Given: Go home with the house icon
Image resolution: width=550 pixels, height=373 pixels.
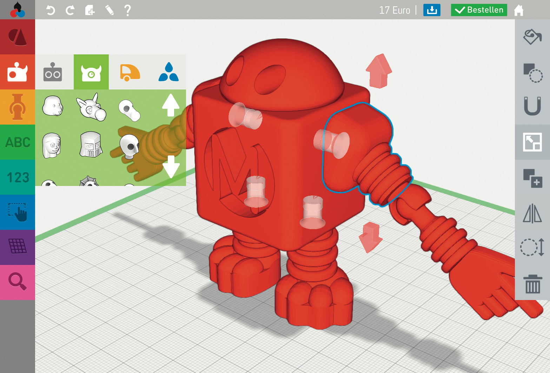Looking at the screenshot, I should 519,10.
